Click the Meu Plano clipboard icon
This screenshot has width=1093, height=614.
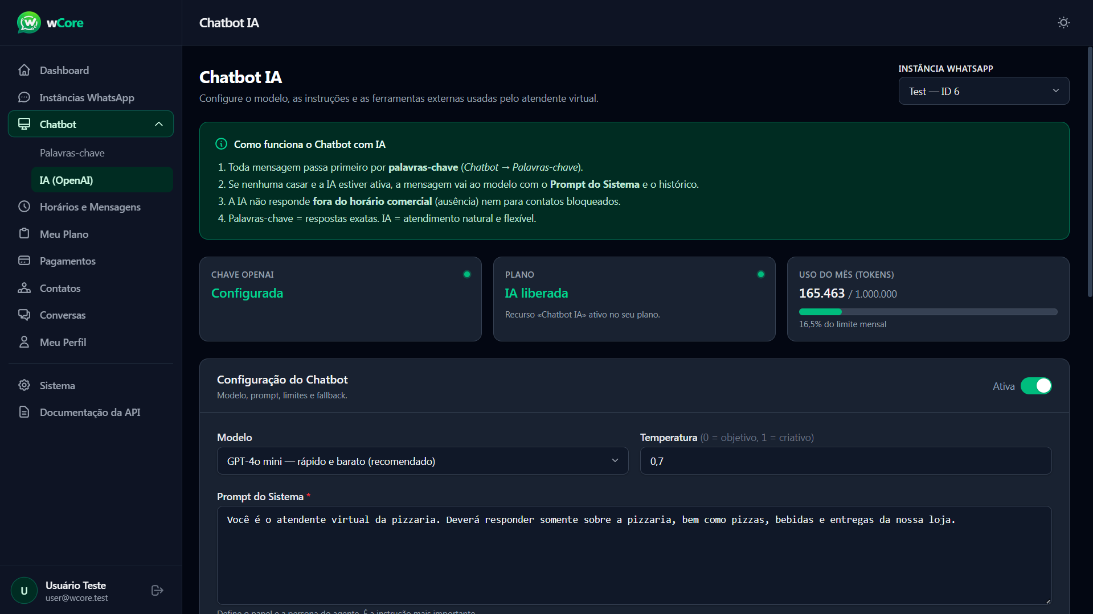coord(24,234)
